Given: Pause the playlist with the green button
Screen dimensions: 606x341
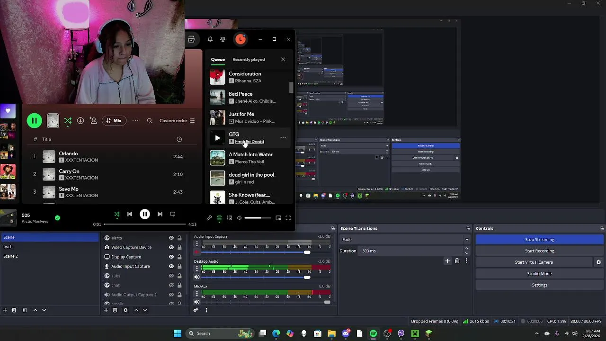Looking at the screenshot, I should [x=34, y=121].
